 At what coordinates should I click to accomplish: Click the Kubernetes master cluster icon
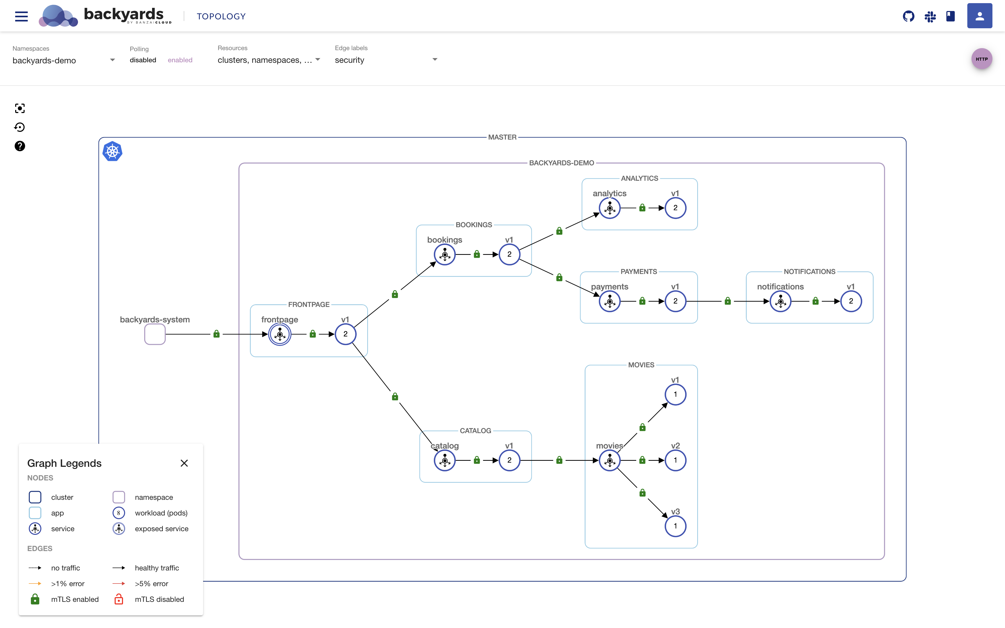tap(112, 151)
